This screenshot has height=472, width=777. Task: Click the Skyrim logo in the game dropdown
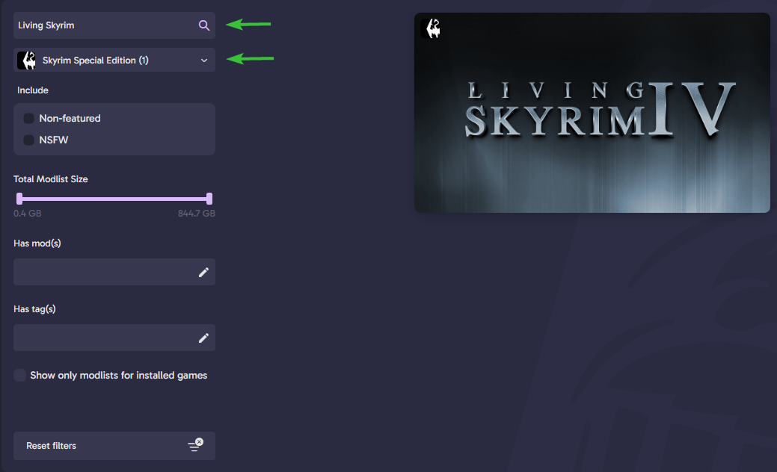(x=26, y=60)
